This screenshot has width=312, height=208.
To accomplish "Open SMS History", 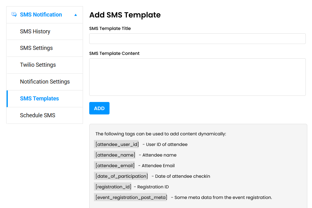I will (35, 31).
